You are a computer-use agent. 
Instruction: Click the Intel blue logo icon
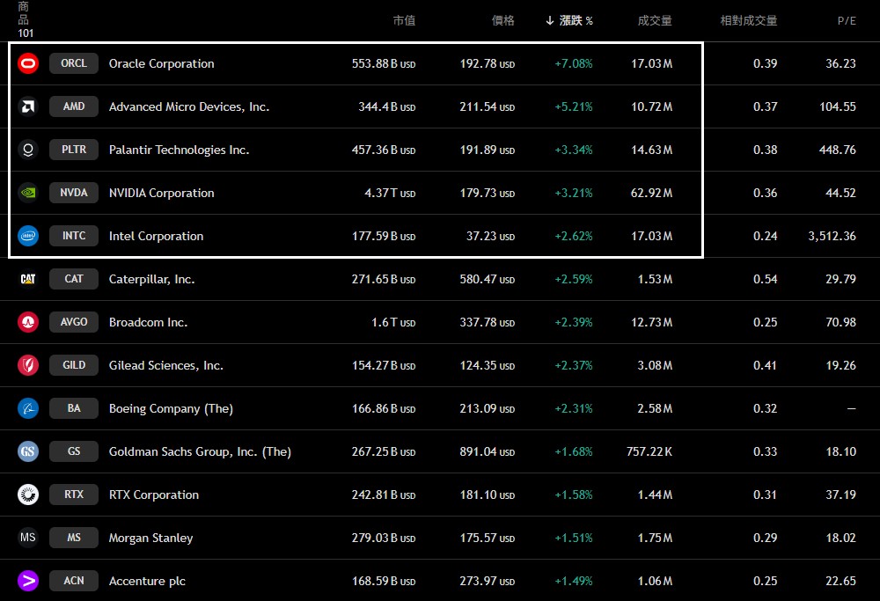point(28,236)
